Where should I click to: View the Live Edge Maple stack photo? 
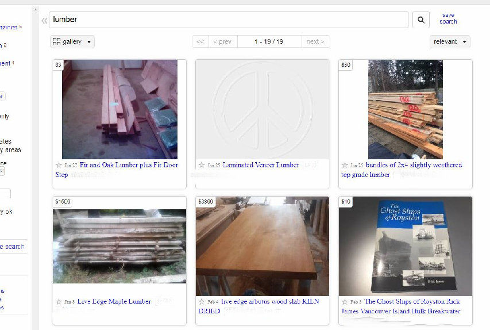click(119, 246)
